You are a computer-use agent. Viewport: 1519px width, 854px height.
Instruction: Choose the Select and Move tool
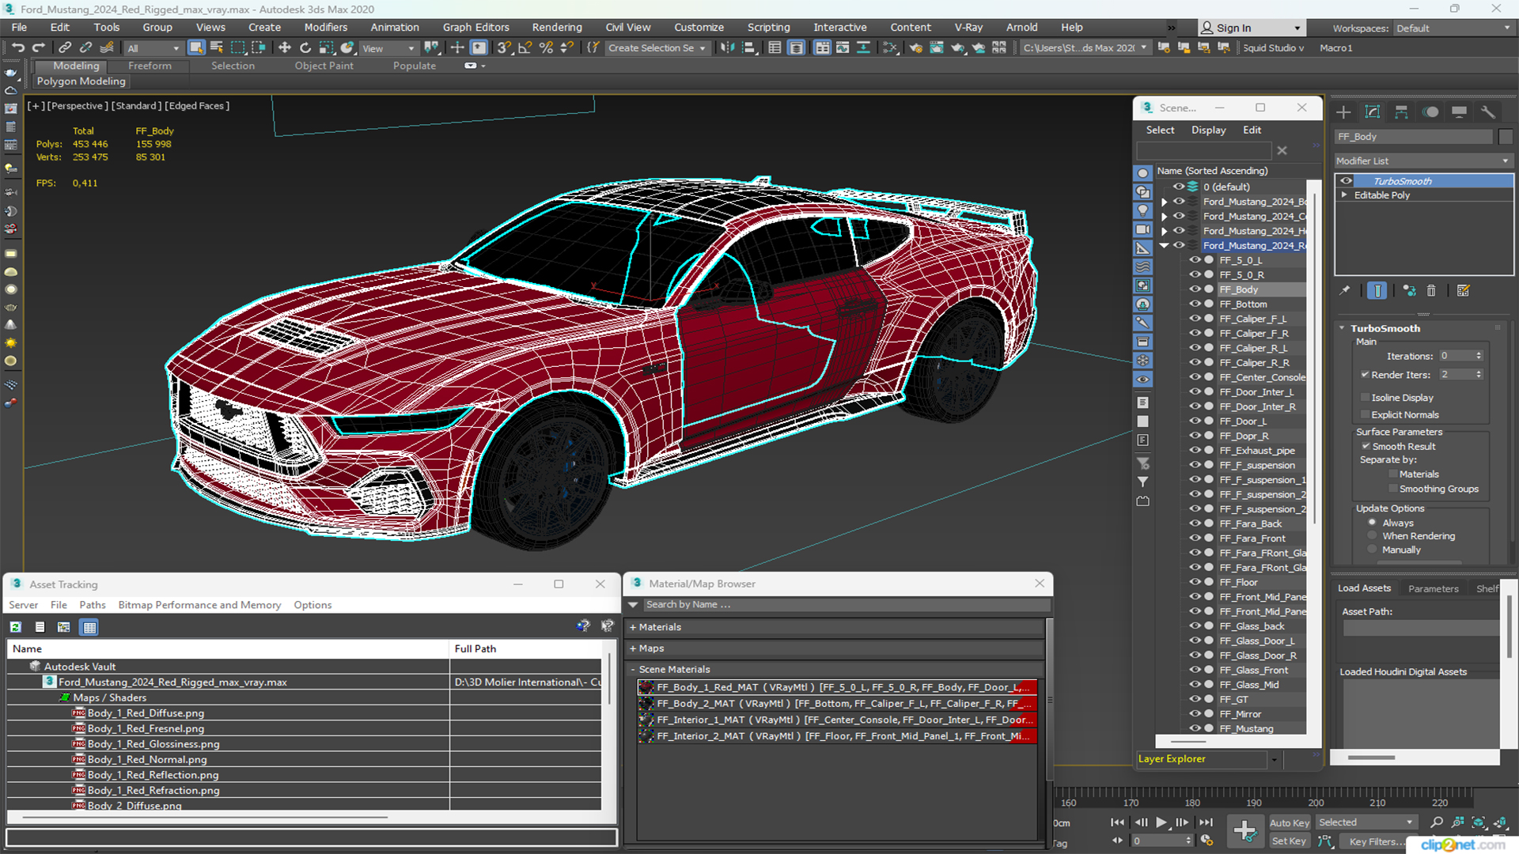tap(285, 48)
